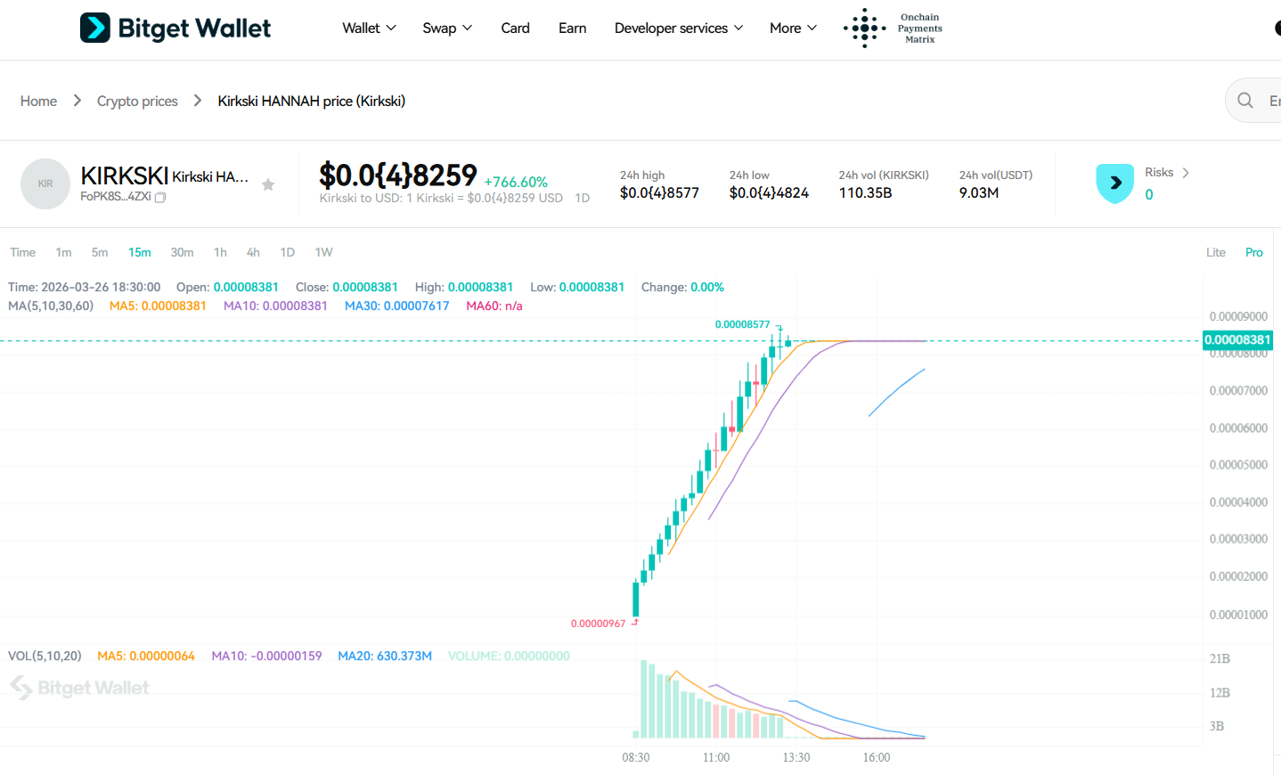Click the Risks shield icon
The height and width of the screenshot is (775, 1281).
coord(1114,183)
